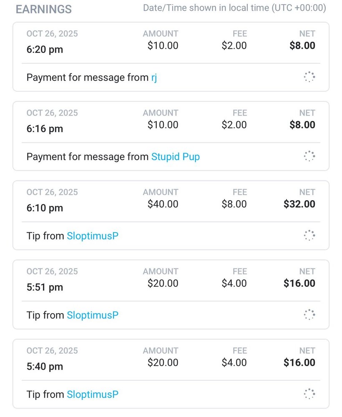Click the 6:20 pm timestamp
342x417 pixels.
tap(45, 50)
